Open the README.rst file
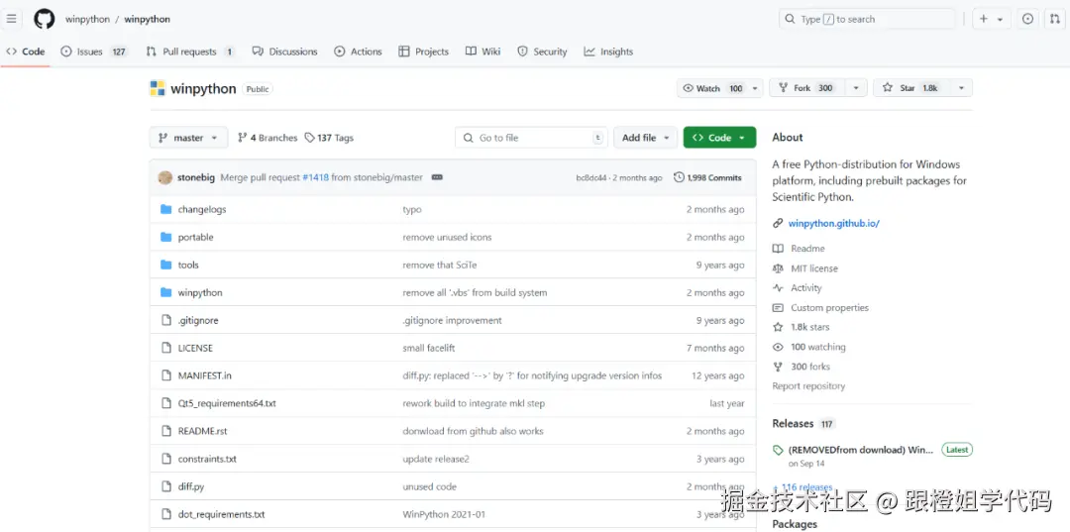Image resolution: width=1070 pixels, height=532 pixels. (203, 431)
